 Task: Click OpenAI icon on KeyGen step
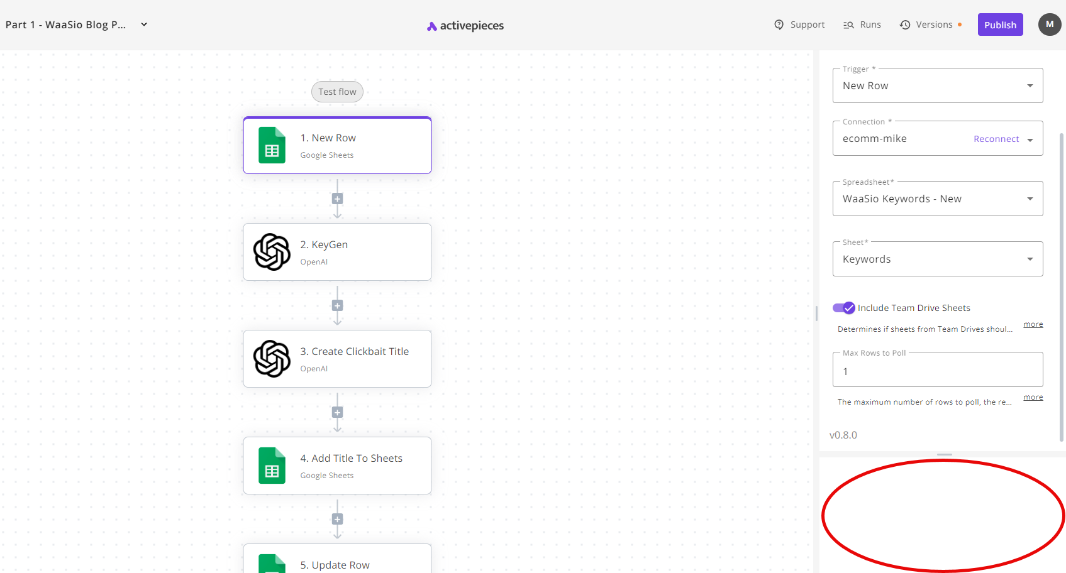272,252
